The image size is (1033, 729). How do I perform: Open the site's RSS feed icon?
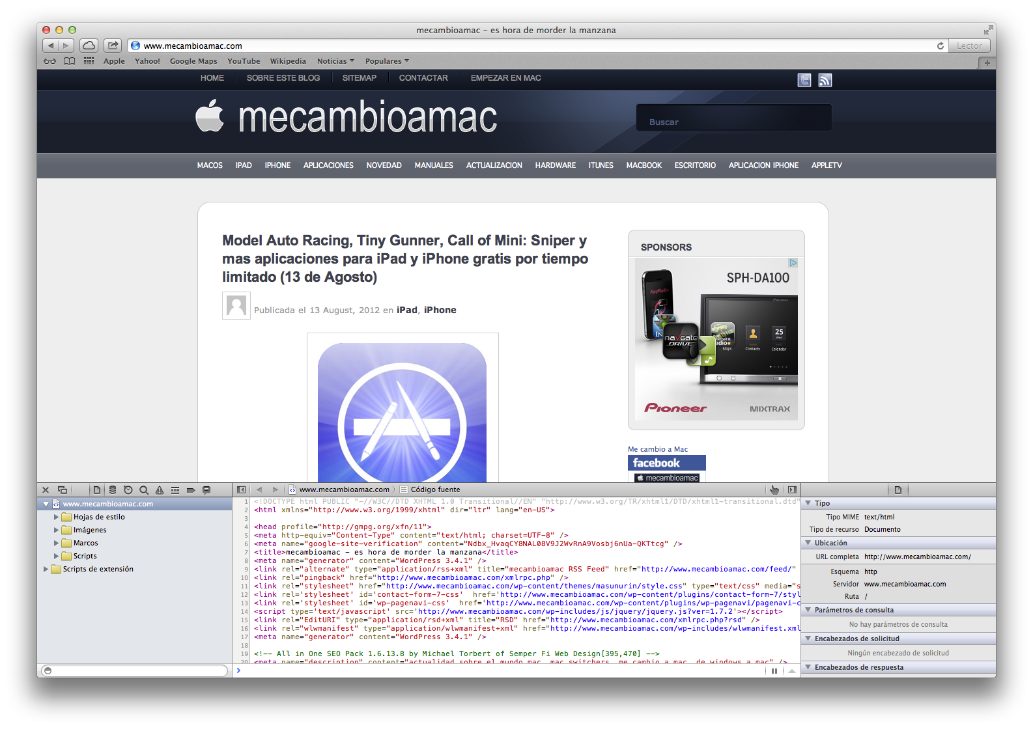[x=825, y=80]
